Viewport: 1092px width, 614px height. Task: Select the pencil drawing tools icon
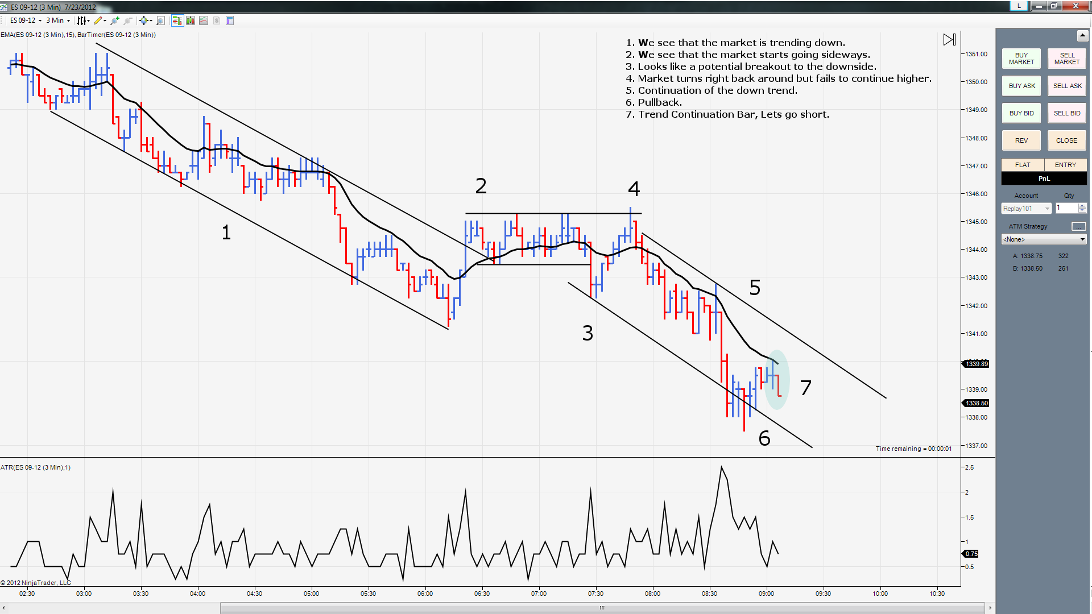pos(98,20)
